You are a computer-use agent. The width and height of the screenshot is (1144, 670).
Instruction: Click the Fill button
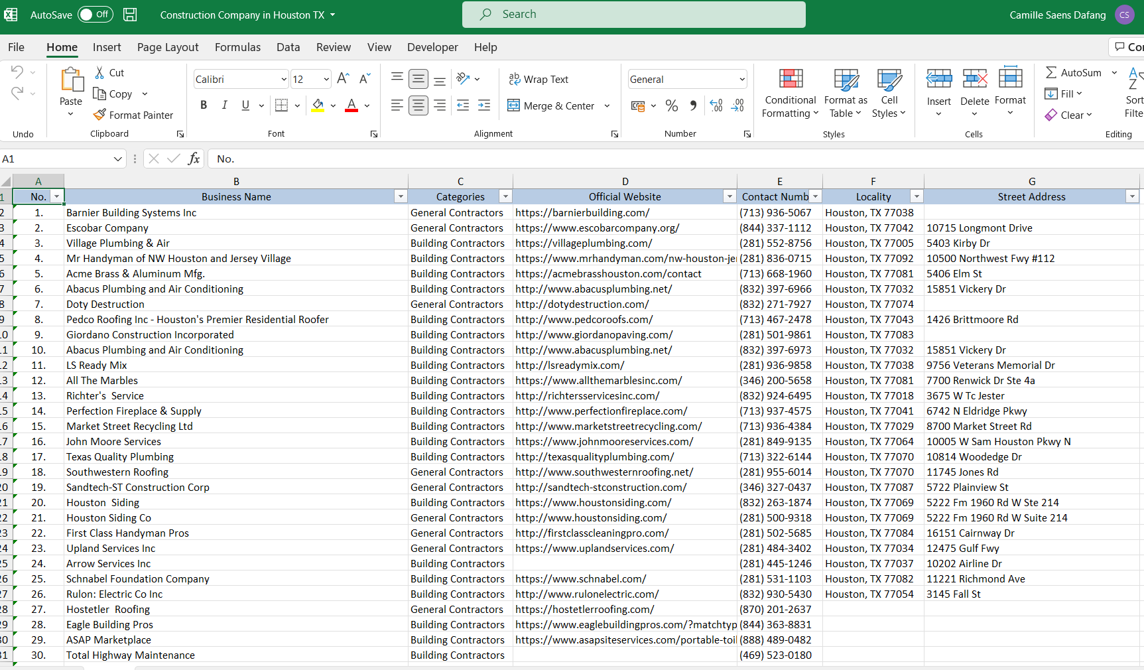click(x=1063, y=94)
